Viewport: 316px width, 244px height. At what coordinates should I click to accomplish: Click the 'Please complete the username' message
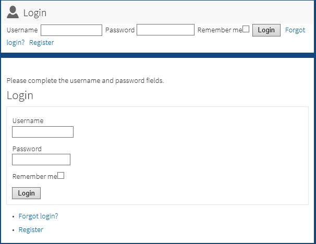coord(85,81)
